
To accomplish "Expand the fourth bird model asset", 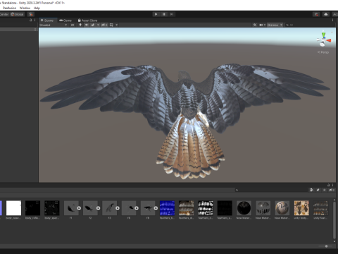I will click(137, 208).
